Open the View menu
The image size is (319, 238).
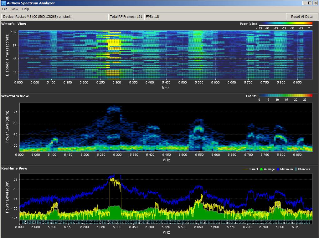[15, 9]
